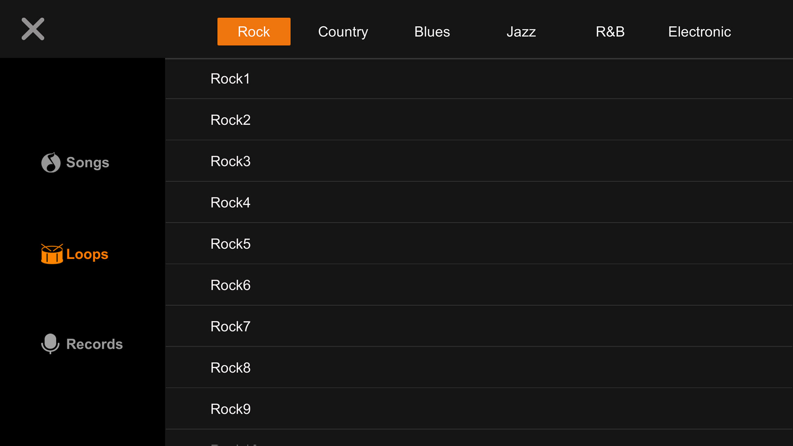This screenshot has height=446, width=793.
Task: Close the loops browser with X icon
Action: (33, 29)
